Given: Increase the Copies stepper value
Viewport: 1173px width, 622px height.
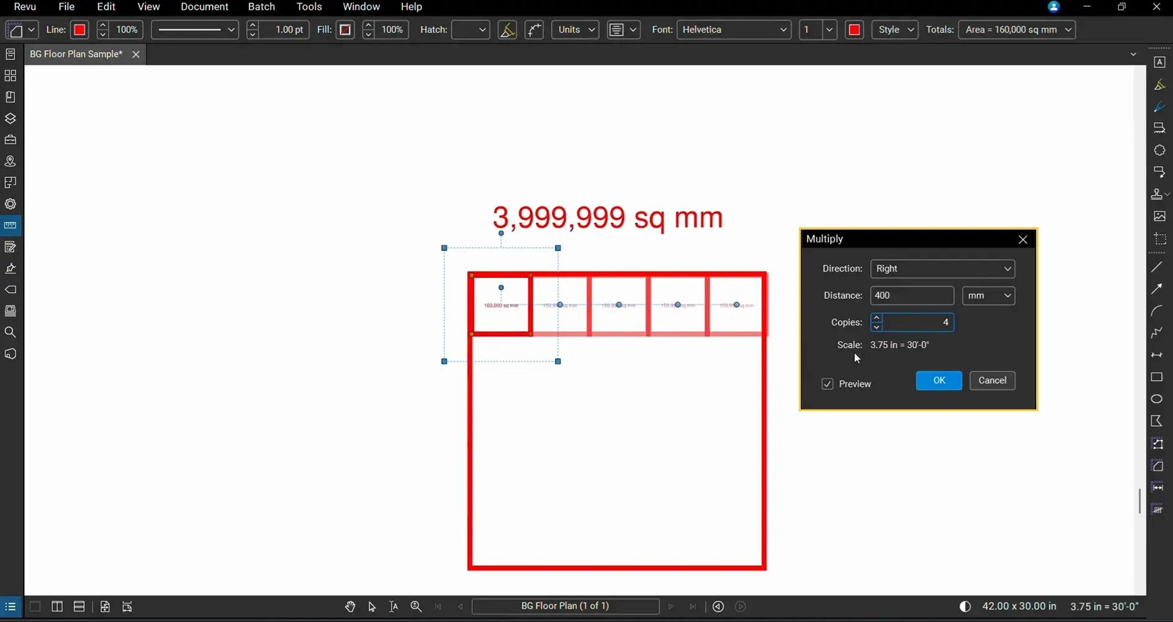Looking at the screenshot, I should (x=877, y=318).
